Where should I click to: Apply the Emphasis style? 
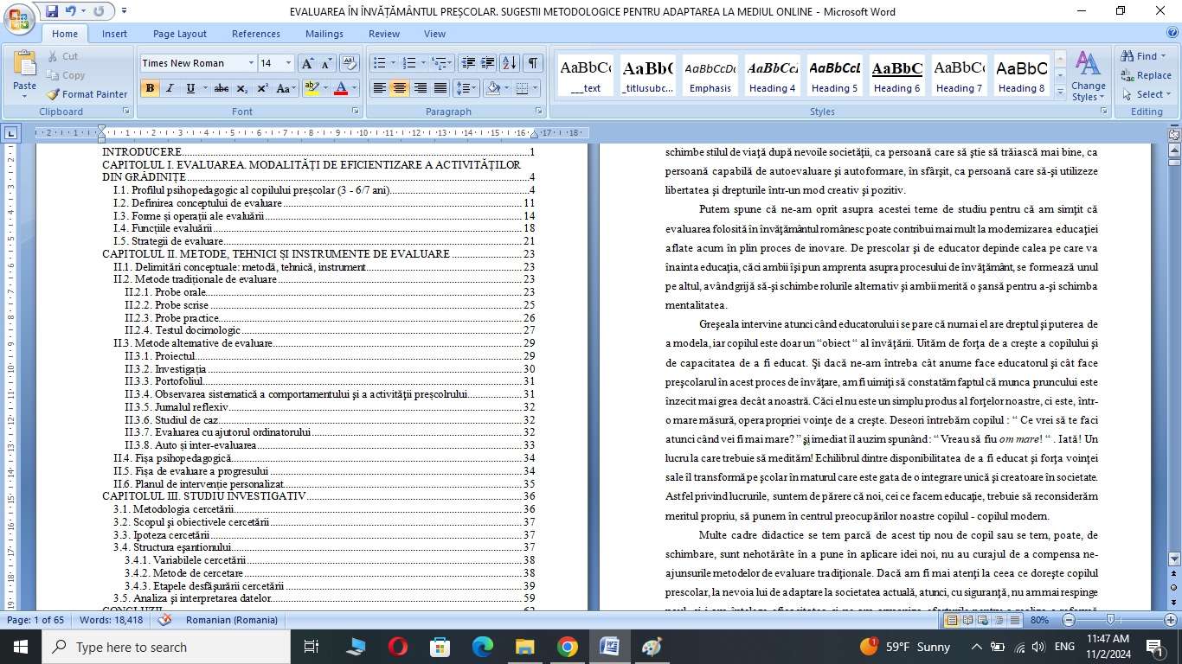tap(710, 76)
